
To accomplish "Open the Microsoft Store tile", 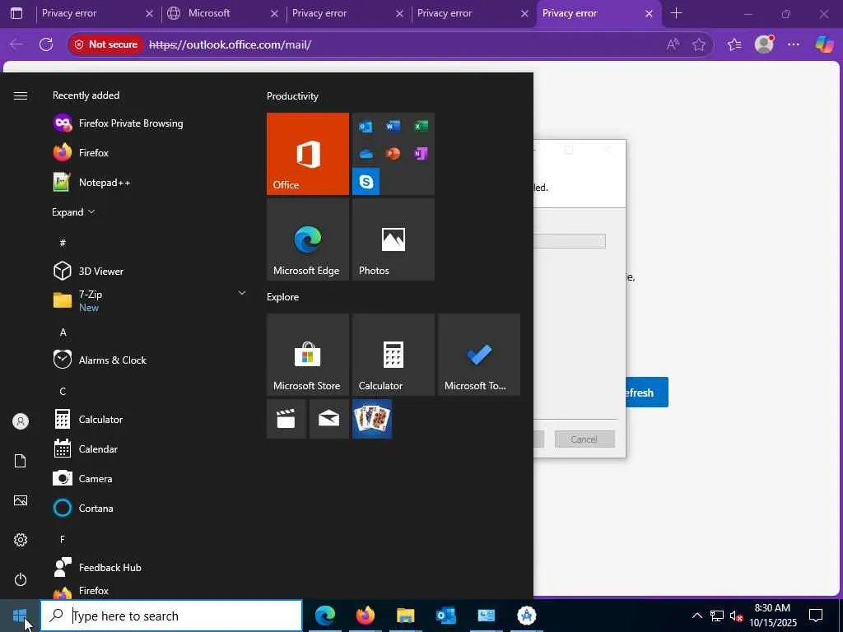I will pyautogui.click(x=308, y=355).
